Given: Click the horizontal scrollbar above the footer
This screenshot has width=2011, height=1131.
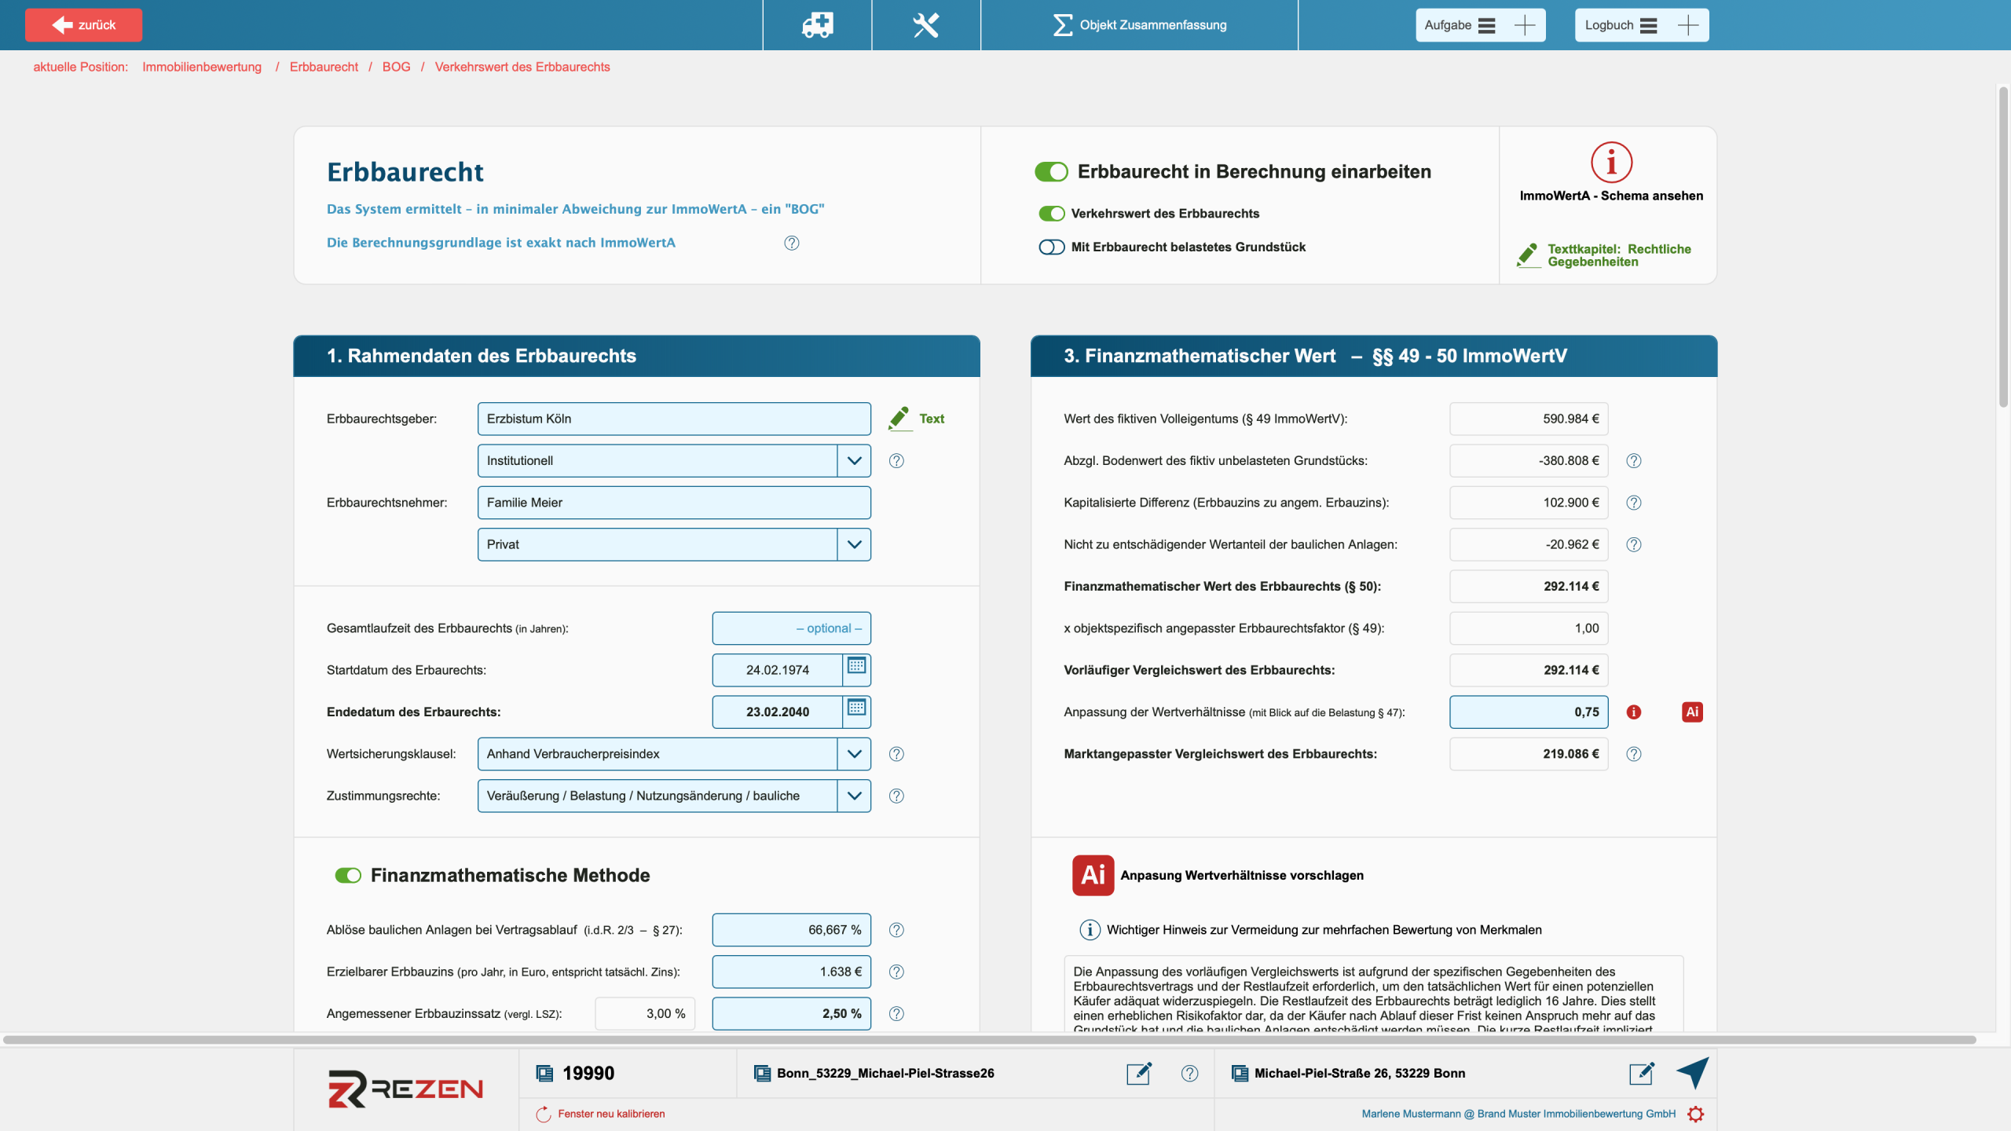Looking at the screenshot, I should click(990, 1040).
